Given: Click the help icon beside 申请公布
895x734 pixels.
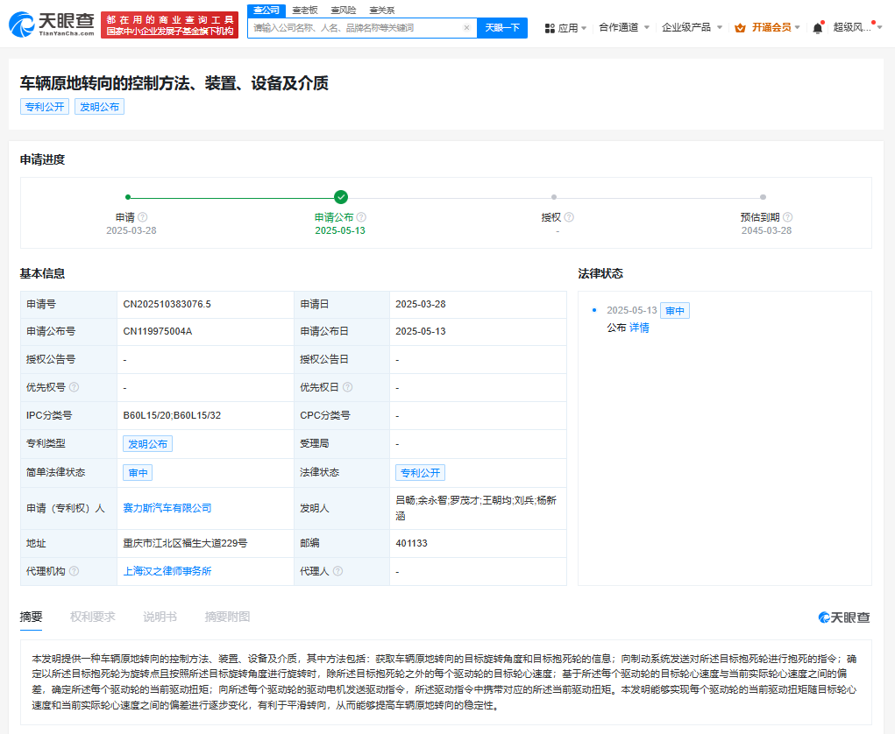Looking at the screenshot, I should point(361,217).
